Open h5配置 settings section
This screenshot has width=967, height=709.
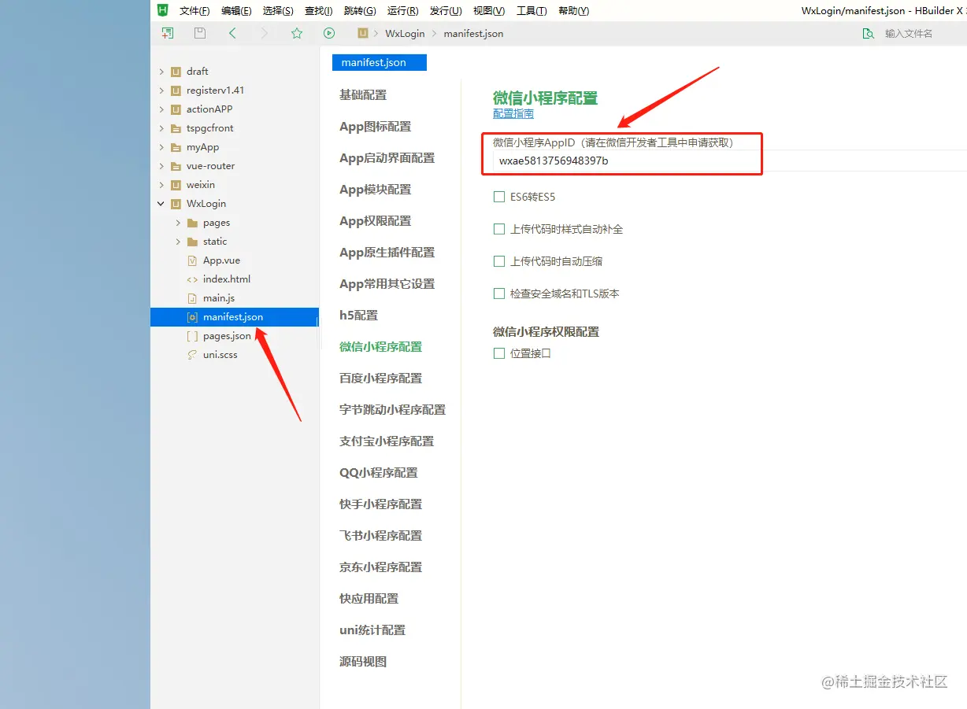point(358,316)
